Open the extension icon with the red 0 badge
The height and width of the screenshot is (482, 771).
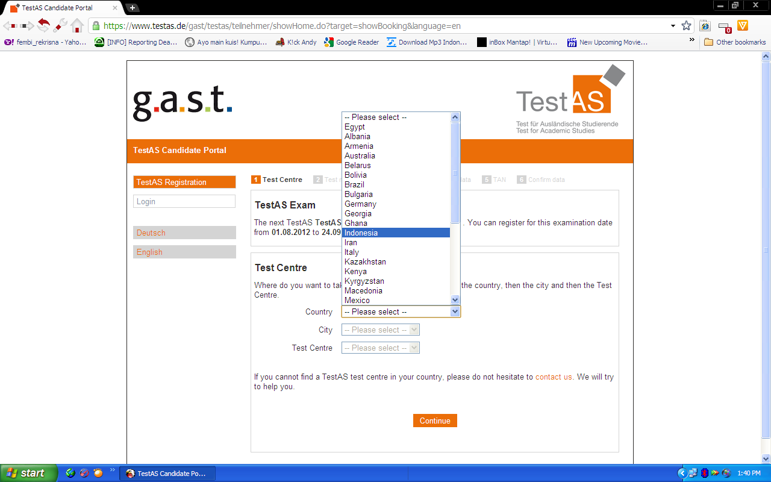tap(725, 27)
